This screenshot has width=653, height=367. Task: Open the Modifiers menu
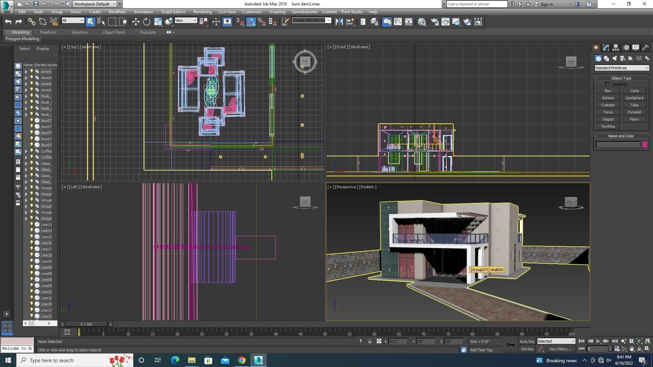pyautogui.click(x=117, y=12)
